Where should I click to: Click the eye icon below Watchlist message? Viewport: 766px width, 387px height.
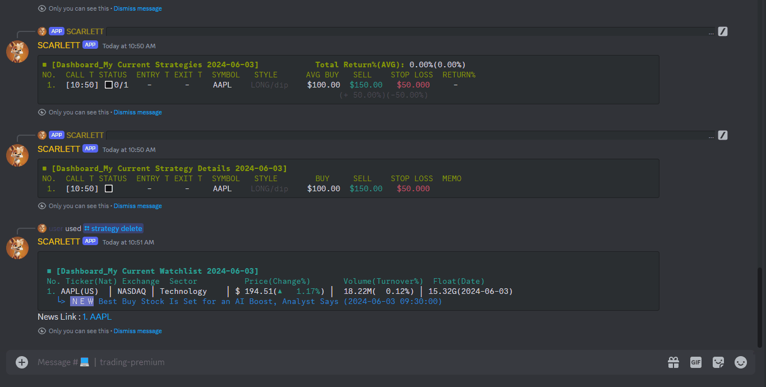click(x=42, y=331)
